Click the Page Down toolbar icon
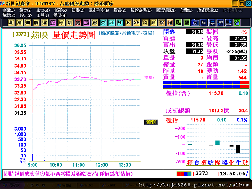The image size is (252, 189). click(220, 23)
